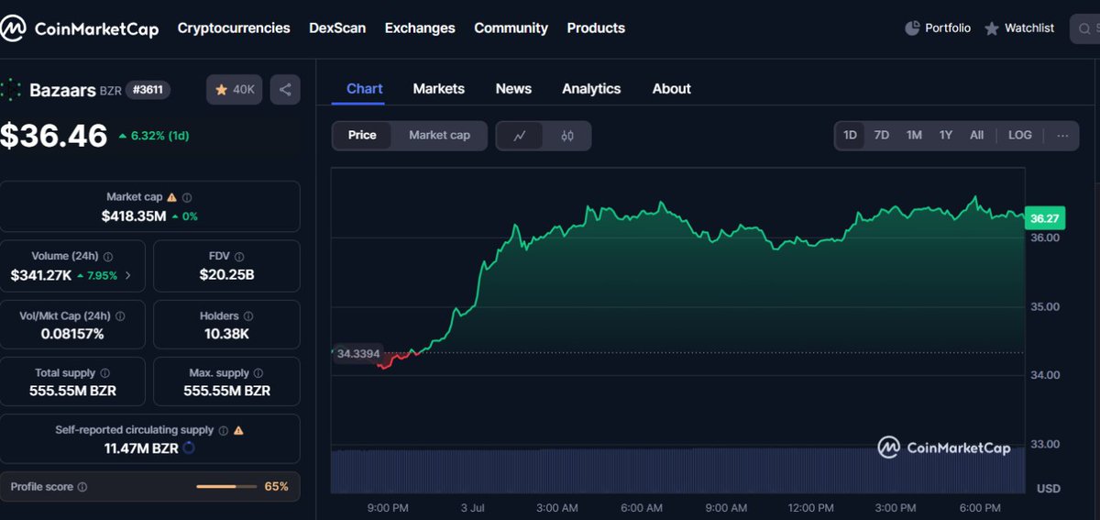The image size is (1100, 520).
Task: Click the 12:00 PM time axis label
Action: click(811, 508)
